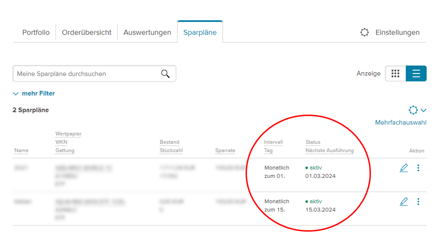The height and width of the screenshot is (236, 437).
Task: Click the '2 Sparpläne' count heading
Action: [31, 110]
